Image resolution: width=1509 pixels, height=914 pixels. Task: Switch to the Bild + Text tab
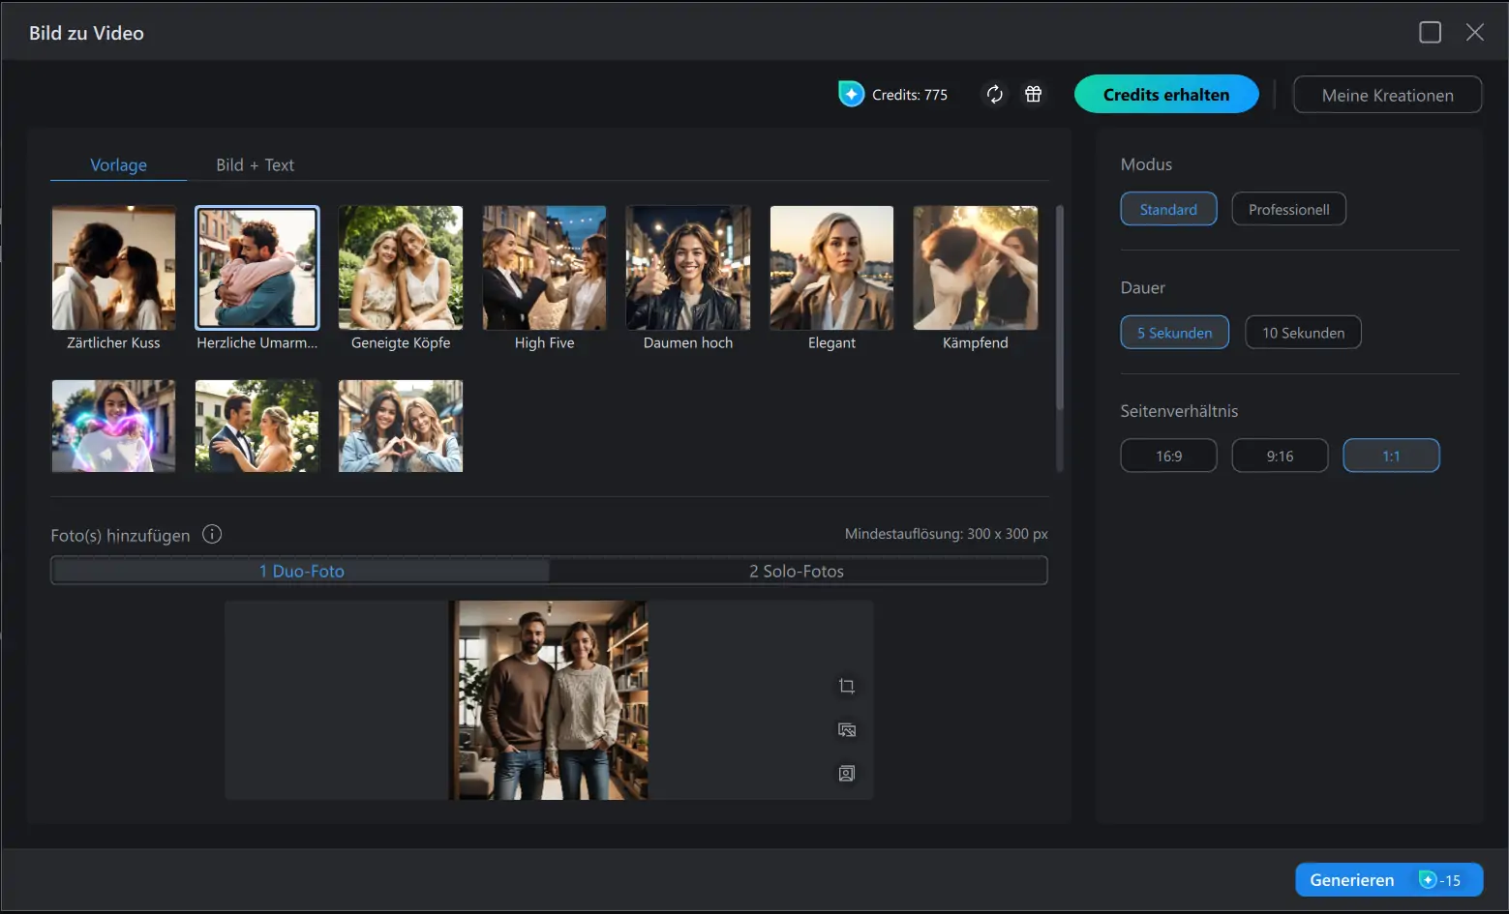tap(255, 164)
